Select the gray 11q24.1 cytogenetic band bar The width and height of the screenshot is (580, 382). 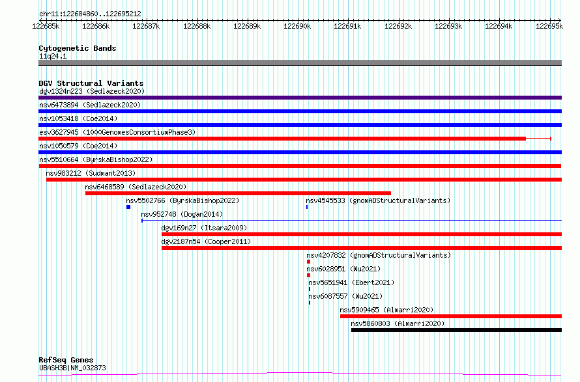(x=300, y=63)
